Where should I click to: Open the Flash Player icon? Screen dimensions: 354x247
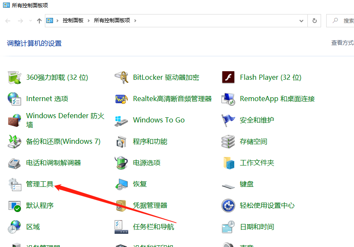click(228, 77)
